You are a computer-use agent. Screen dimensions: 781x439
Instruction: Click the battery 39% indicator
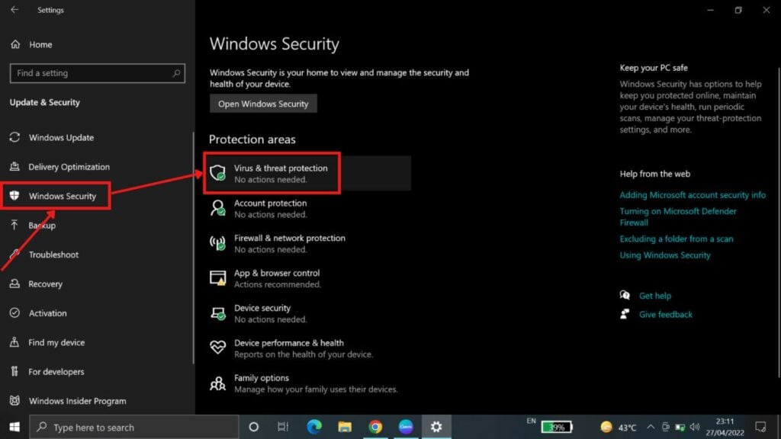pyautogui.click(x=556, y=427)
